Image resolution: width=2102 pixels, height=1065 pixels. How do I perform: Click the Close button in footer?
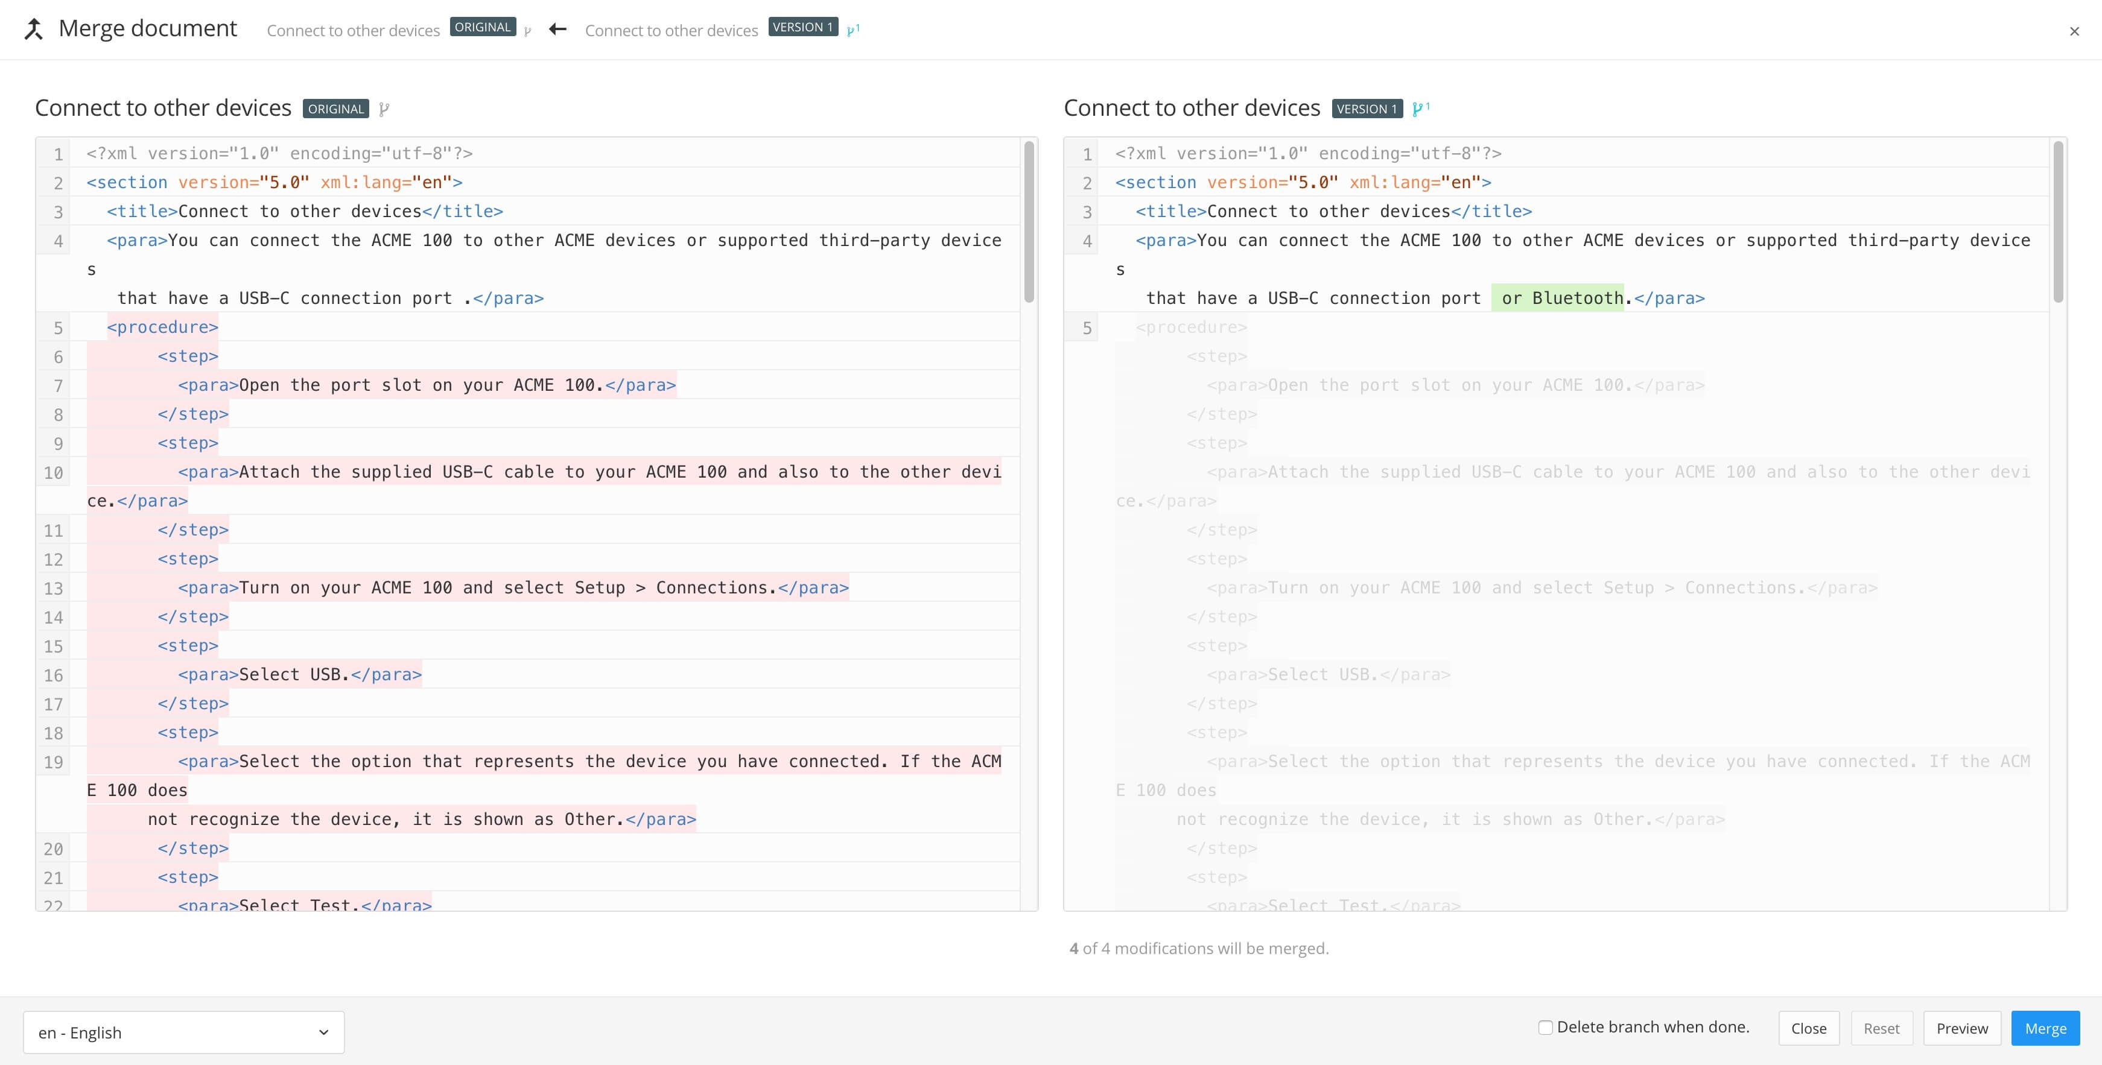[x=1808, y=1028]
